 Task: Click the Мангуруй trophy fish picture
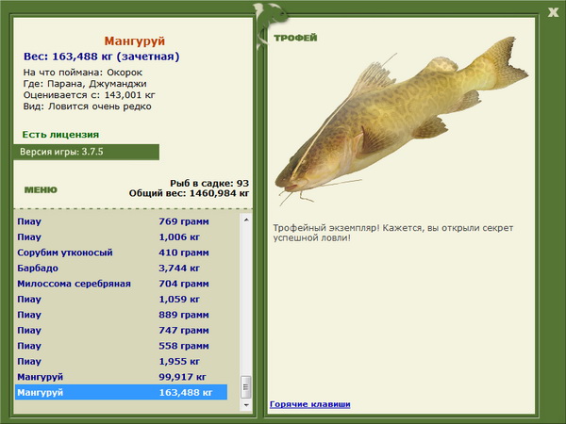402,122
